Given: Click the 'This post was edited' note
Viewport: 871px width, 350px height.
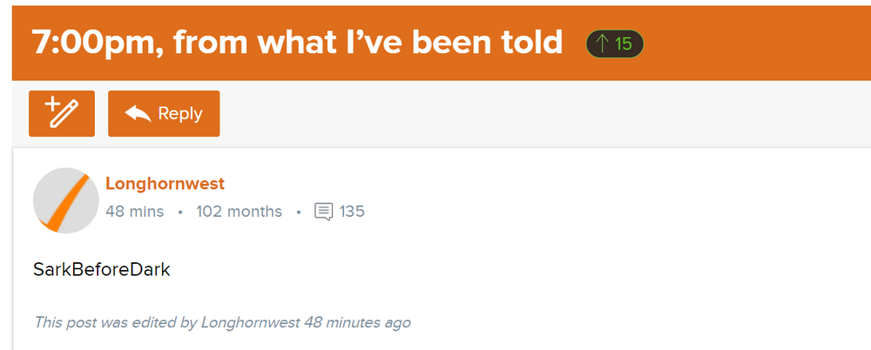Looking at the screenshot, I should 113,322.
